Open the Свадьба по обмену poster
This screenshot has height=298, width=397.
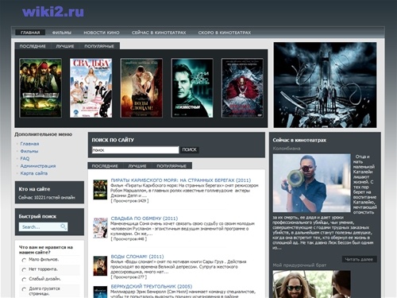pos(91,88)
